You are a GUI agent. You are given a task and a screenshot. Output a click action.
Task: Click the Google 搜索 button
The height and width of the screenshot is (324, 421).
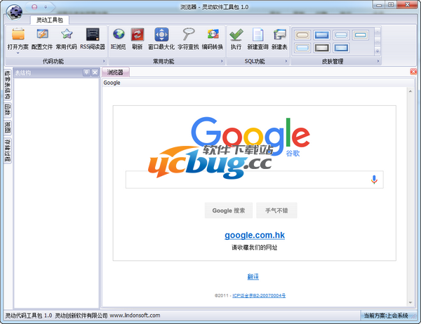click(x=229, y=210)
